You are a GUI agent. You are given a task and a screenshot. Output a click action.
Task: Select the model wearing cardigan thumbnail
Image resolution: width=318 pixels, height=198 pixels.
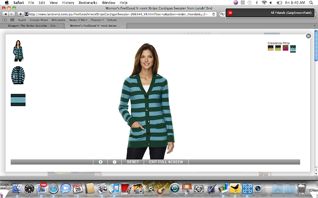[x=18, y=50]
